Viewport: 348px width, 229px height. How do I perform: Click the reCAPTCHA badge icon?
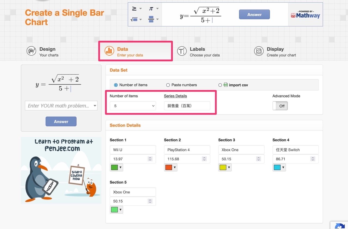340,226
